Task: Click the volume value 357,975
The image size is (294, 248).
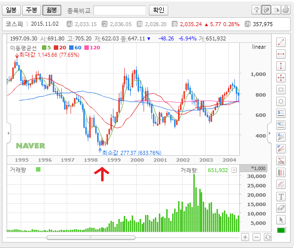Action: [263, 24]
